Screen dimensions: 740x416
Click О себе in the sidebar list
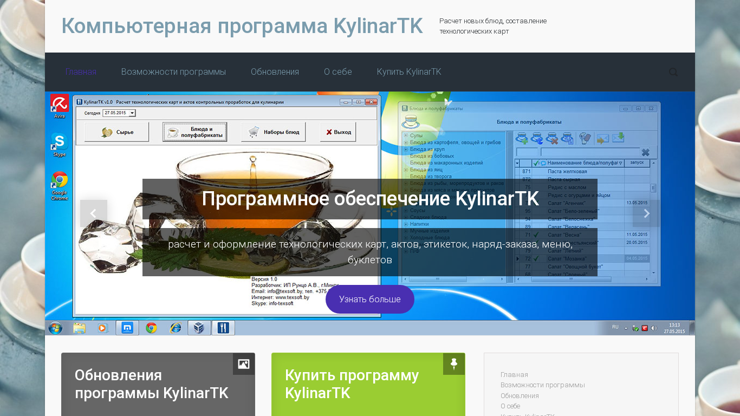point(510,406)
